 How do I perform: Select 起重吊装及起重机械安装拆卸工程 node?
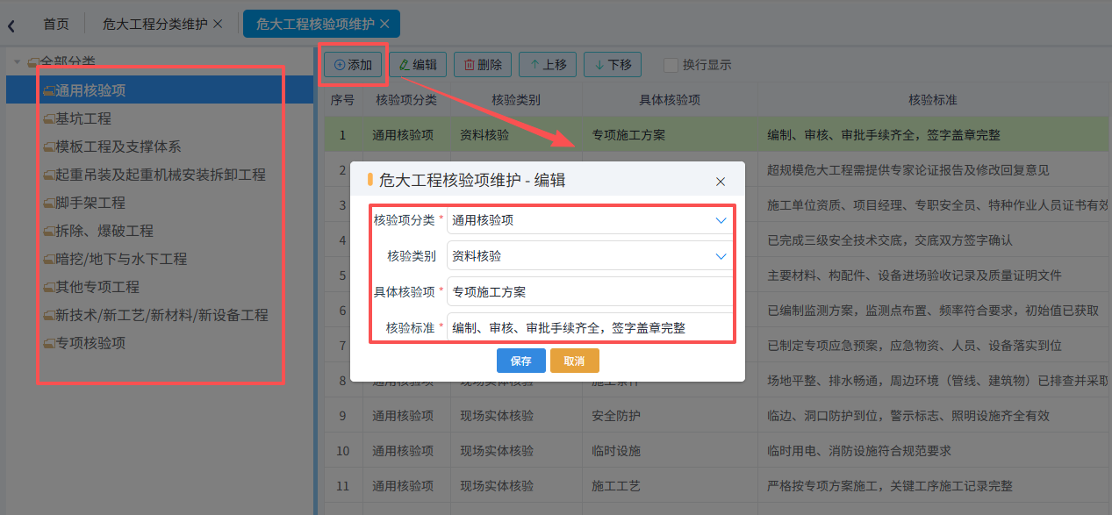[x=161, y=175]
